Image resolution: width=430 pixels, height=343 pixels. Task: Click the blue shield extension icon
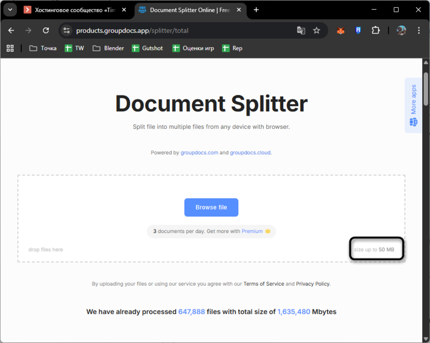[358, 30]
